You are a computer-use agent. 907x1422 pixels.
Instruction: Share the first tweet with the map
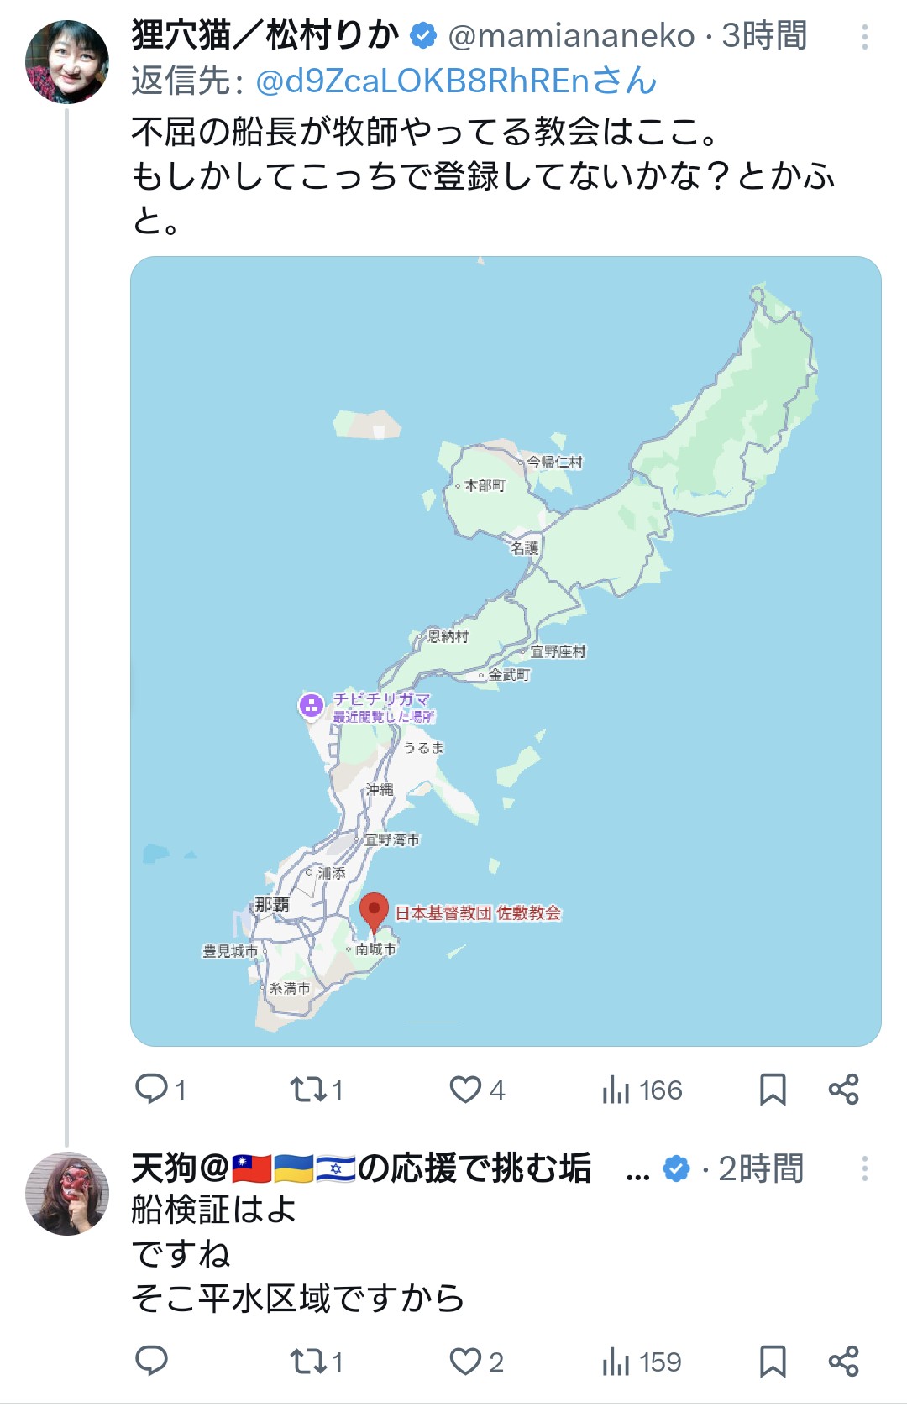coord(843,1090)
